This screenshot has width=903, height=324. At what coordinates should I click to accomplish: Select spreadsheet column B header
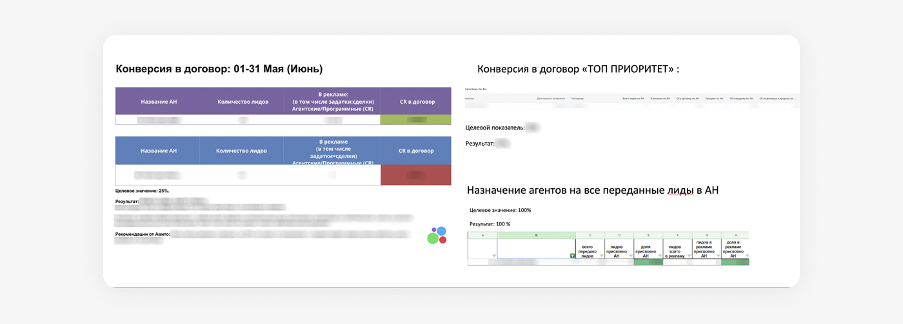tap(537, 235)
